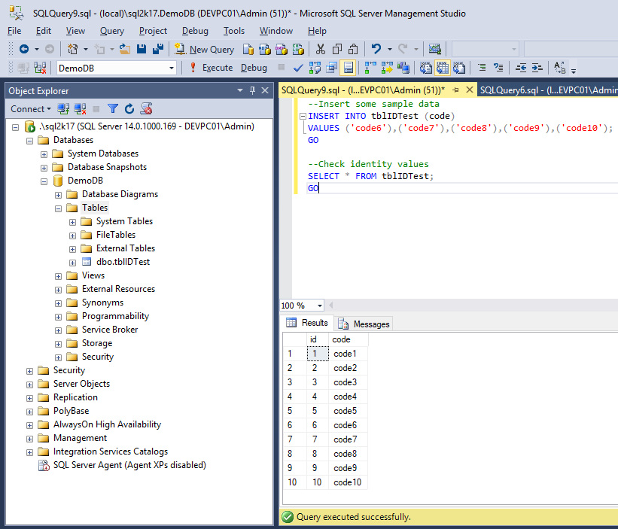Viewport: 618px width, 529px height.
Task: Click the Analysis Services MDX Query icon
Action: click(x=265, y=49)
